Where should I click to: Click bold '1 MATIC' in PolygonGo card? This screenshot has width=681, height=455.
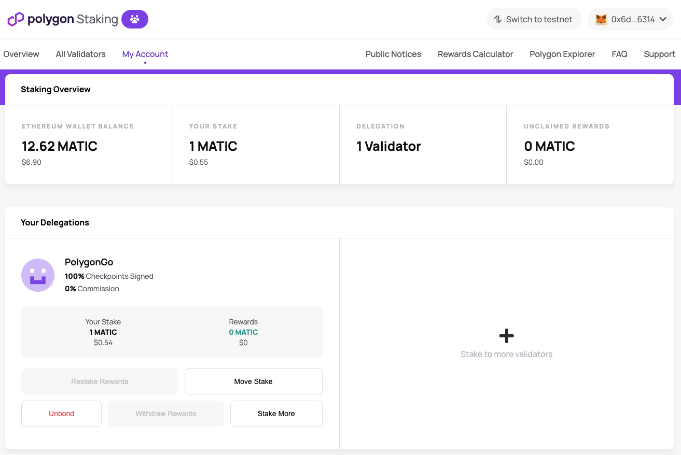coord(103,332)
